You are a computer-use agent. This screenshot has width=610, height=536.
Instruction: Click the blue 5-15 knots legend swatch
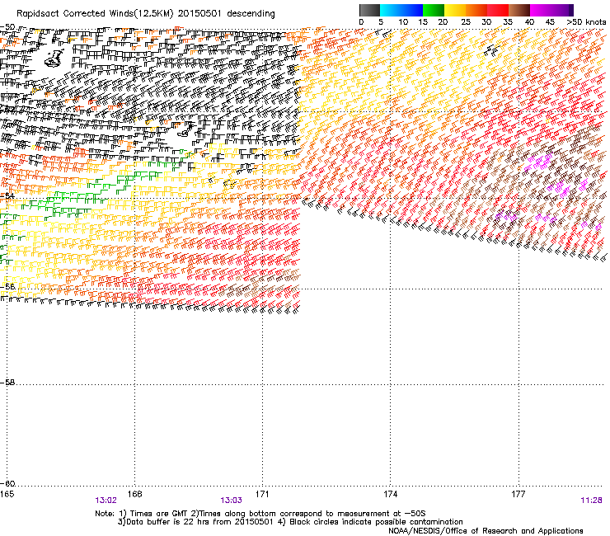point(401,10)
